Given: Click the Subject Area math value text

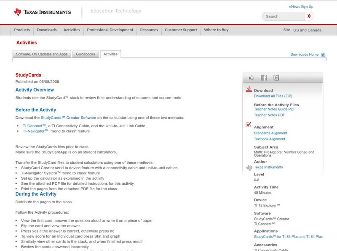Looking at the screenshot, I should tap(284, 154).
